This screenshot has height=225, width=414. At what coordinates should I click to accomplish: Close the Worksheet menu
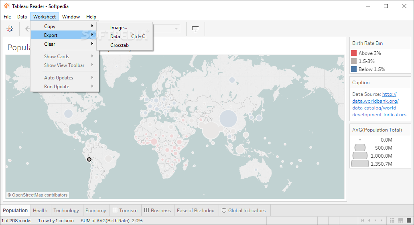tap(45, 16)
